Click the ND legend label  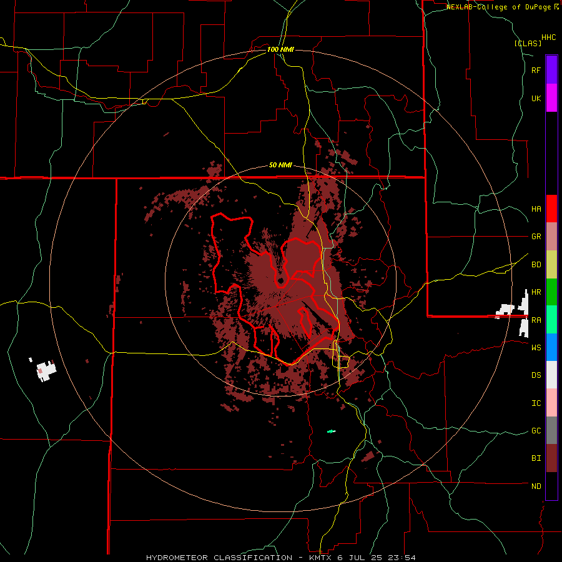536,486
